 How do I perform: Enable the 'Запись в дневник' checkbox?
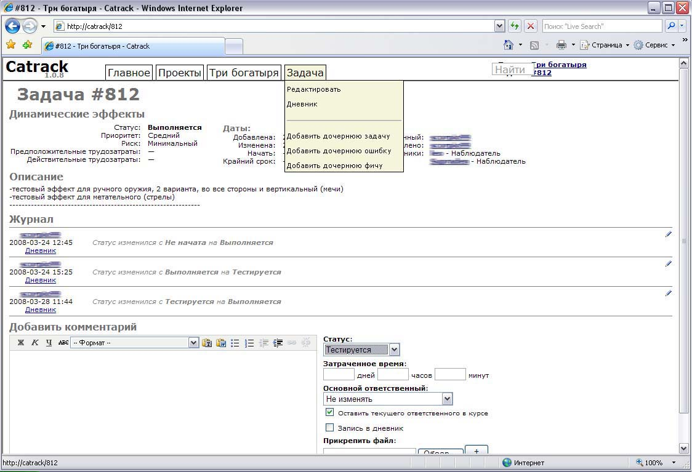330,428
